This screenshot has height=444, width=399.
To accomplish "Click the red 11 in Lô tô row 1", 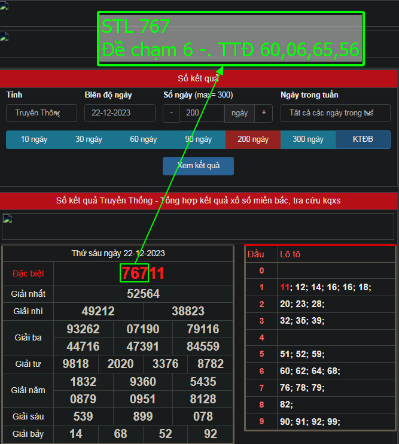I will tap(285, 287).
